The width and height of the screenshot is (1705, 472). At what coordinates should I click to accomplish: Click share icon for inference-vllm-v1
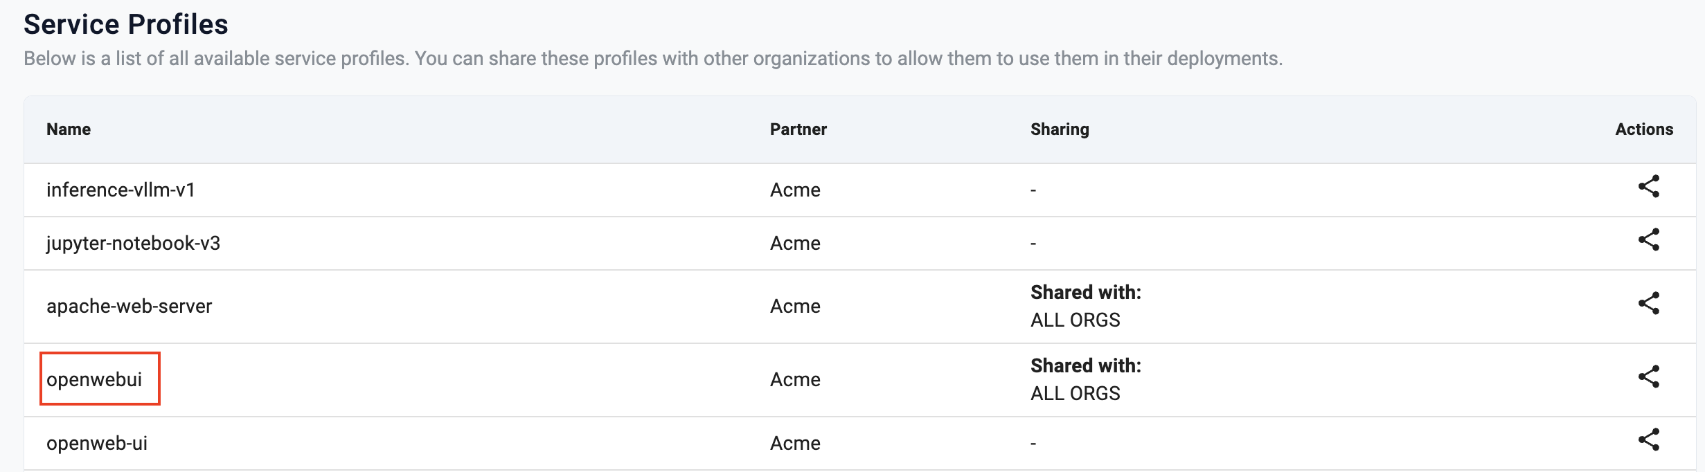(x=1648, y=187)
